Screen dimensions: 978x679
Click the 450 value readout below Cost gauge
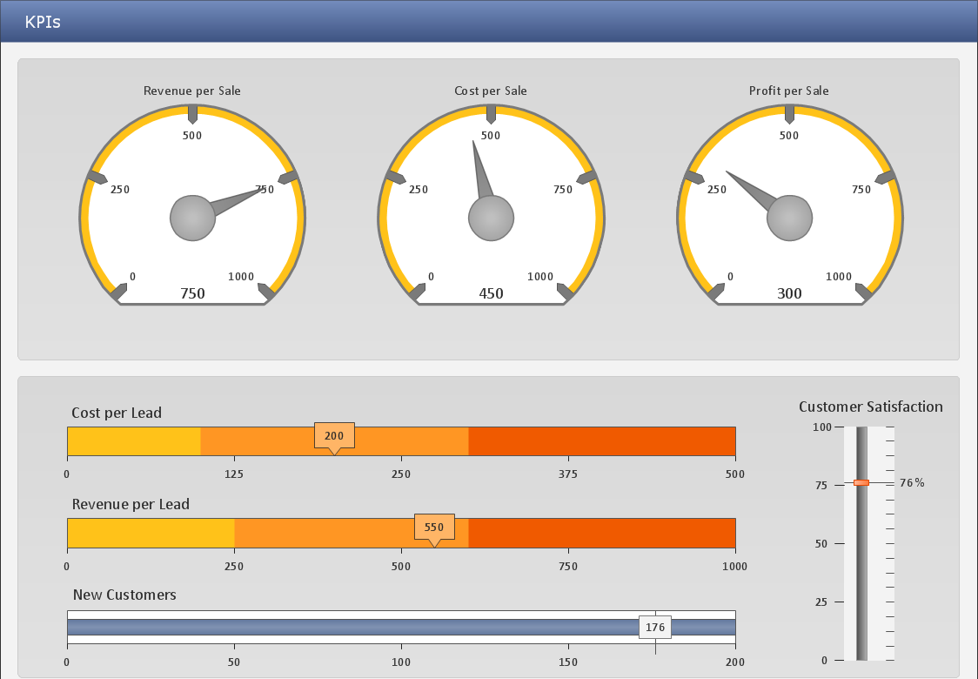pos(491,293)
